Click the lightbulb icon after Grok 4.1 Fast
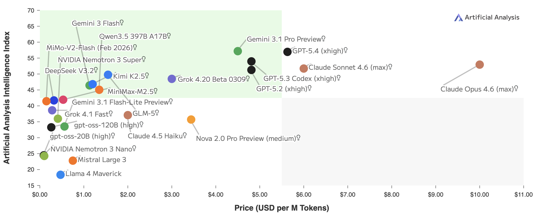Viewport: 539px width, 217px height. click(x=111, y=114)
